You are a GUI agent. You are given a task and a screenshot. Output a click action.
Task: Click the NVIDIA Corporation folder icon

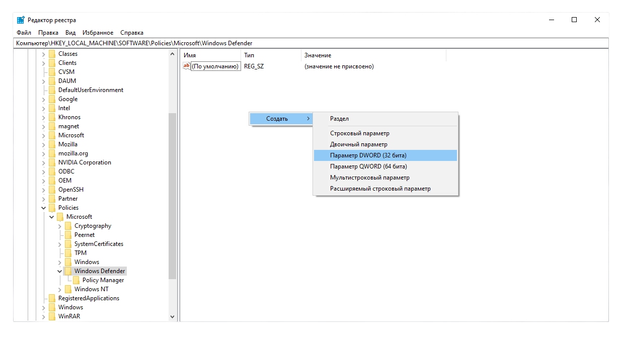[x=52, y=162]
